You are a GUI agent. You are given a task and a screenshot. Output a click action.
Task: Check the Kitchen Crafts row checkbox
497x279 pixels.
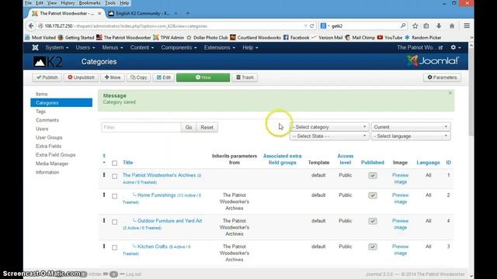(114, 247)
